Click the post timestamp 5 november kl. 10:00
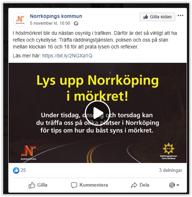192x197 pixels. point(50,23)
